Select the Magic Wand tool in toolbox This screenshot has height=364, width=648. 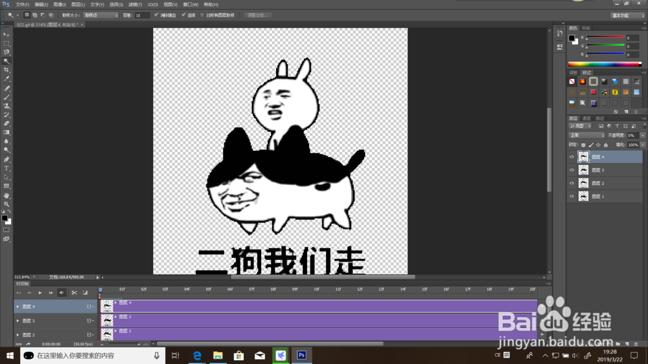[x=6, y=61]
